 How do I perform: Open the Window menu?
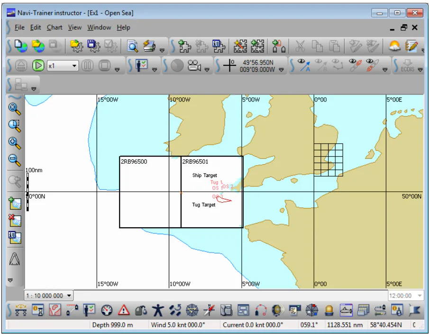(x=99, y=28)
